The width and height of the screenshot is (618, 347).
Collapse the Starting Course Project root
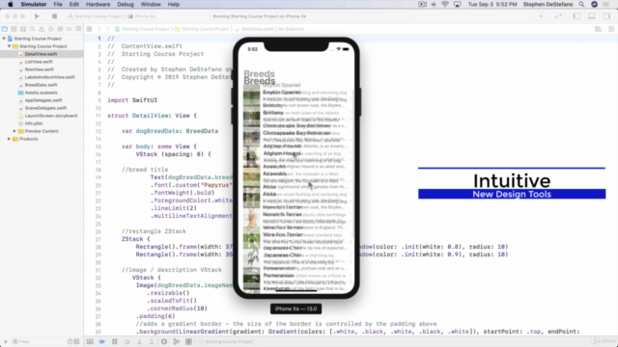4,39
